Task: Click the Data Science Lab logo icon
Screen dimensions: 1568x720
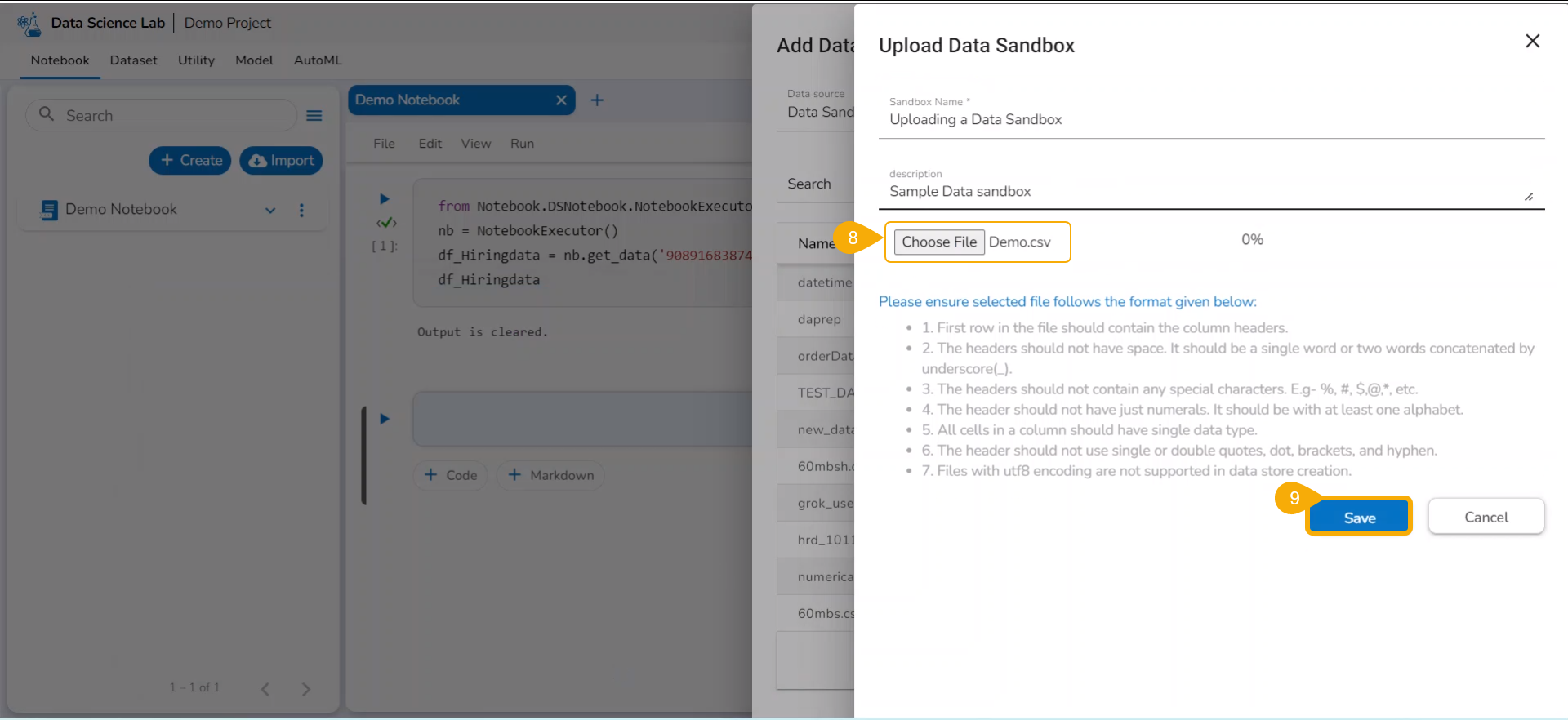Action: pos(29,24)
